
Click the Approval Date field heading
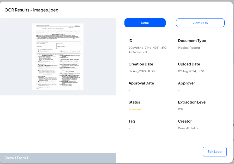coord(141,83)
